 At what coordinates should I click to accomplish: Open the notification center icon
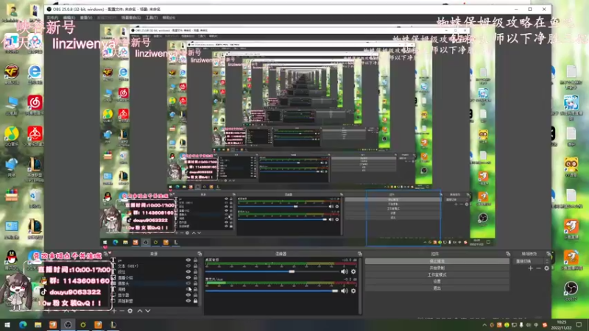(579, 324)
